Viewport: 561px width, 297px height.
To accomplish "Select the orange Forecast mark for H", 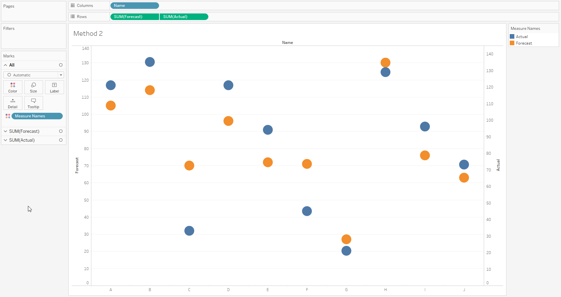I will click(x=386, y=62).
